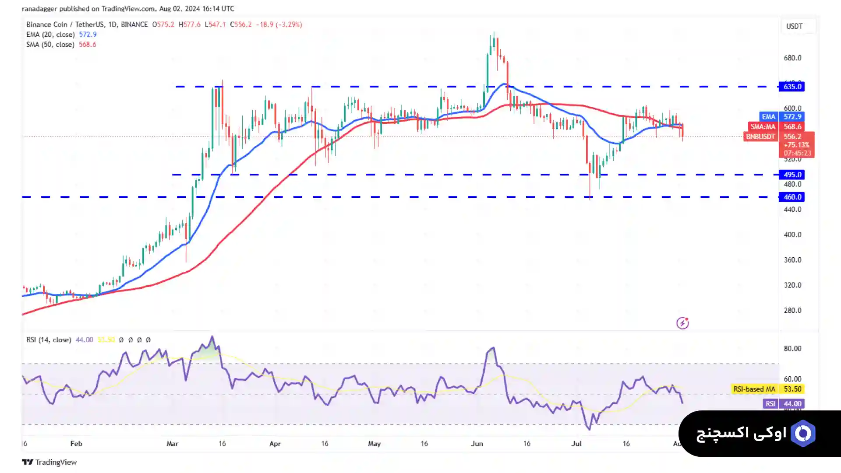Image resolution: width=841 pixels, height=473 pixels.
Task: Click the Persian exchange name banner text
Action: (742, 433)
